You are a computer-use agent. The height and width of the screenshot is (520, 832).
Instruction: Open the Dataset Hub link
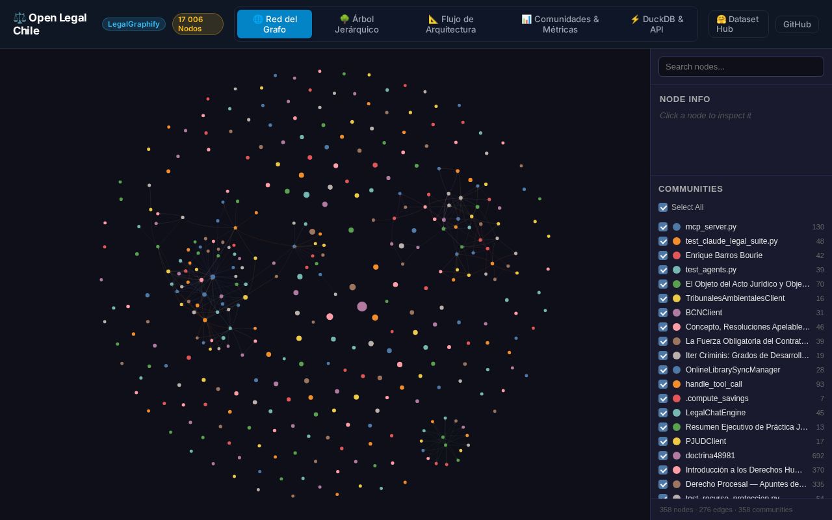click(x=738, y=24)
